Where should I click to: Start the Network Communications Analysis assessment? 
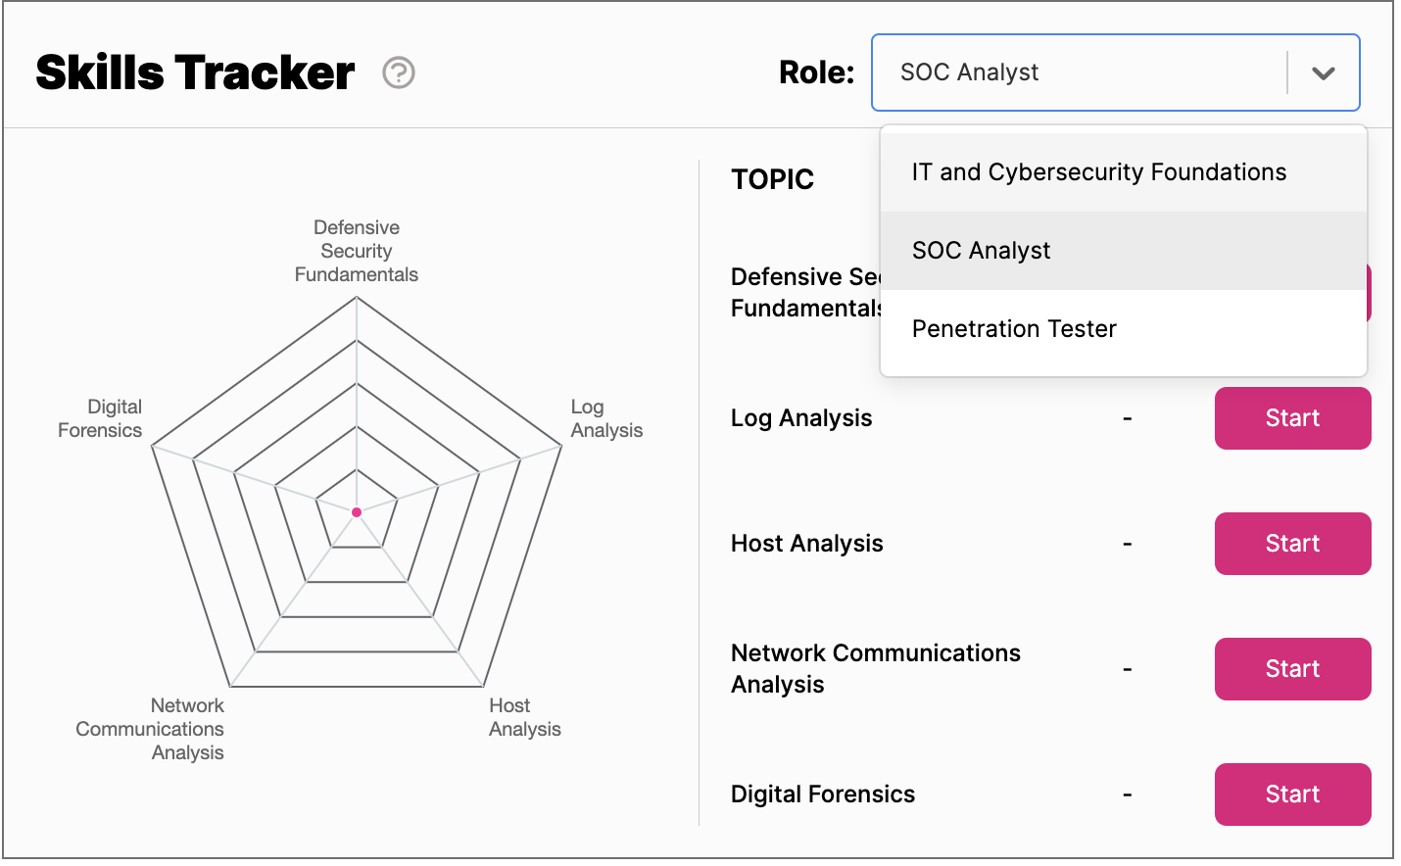(1292, 669)
